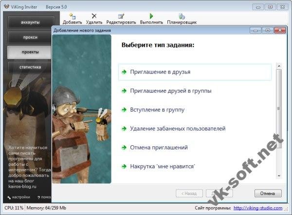
Task: Click the wrench icon beside настройки
Action: [9, 197]
